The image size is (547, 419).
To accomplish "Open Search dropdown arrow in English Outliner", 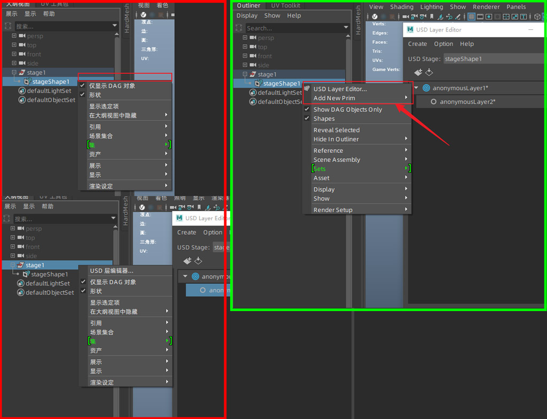I will pos(346,27).
